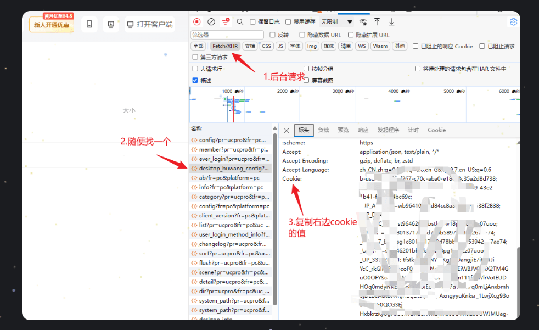Image resolution: width=539 pixels, height=330 pixels.
Task: Select the Fetch/XHR filter type
Action: [226, 46]
